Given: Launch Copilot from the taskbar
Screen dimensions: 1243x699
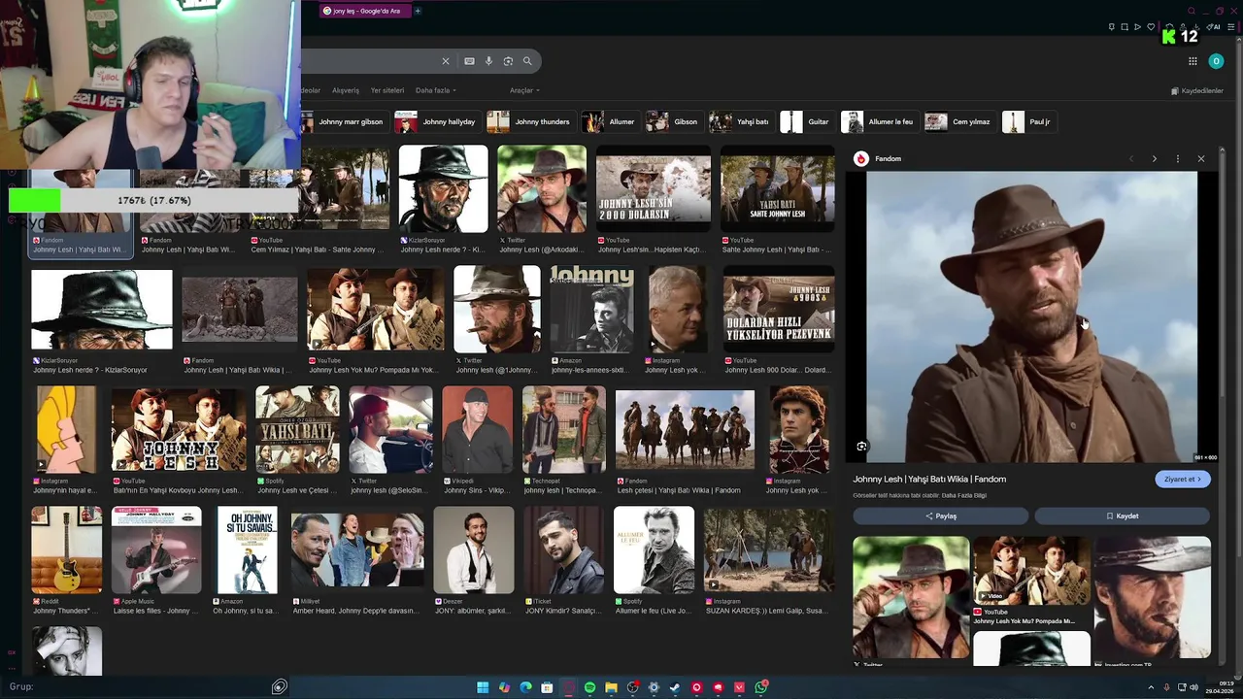Looking at the screenshot, I should pos(504,687).
